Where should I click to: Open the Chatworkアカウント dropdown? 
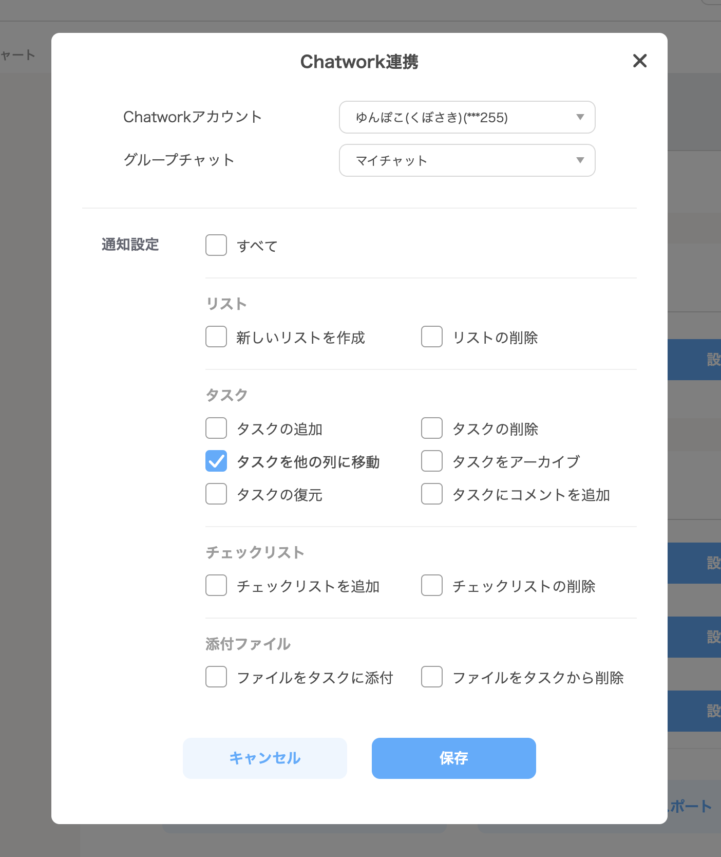[467, 117]
